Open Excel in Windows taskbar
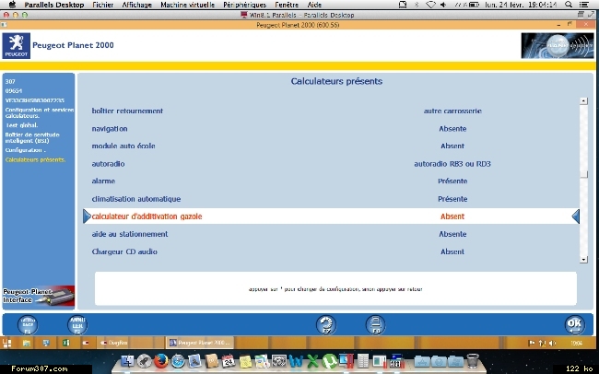The height and width of the screenshot is (374, 599). coord(65,343)
